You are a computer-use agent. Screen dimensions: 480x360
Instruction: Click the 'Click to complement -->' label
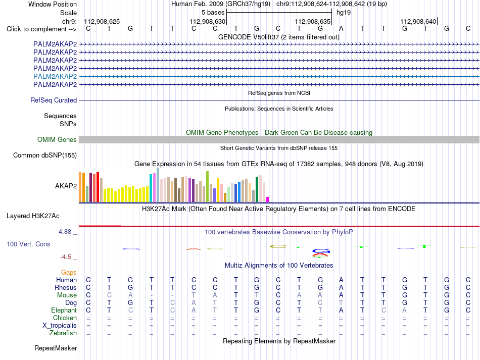[41, 29]
